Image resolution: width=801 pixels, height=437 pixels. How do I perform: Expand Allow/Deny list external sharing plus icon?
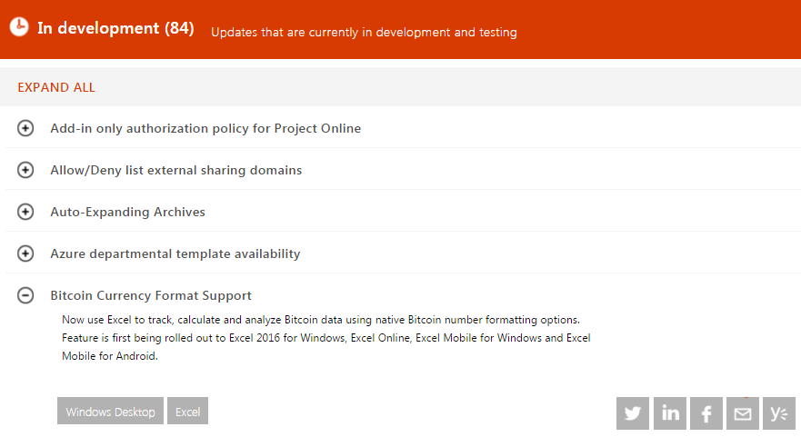coord(25,170)
